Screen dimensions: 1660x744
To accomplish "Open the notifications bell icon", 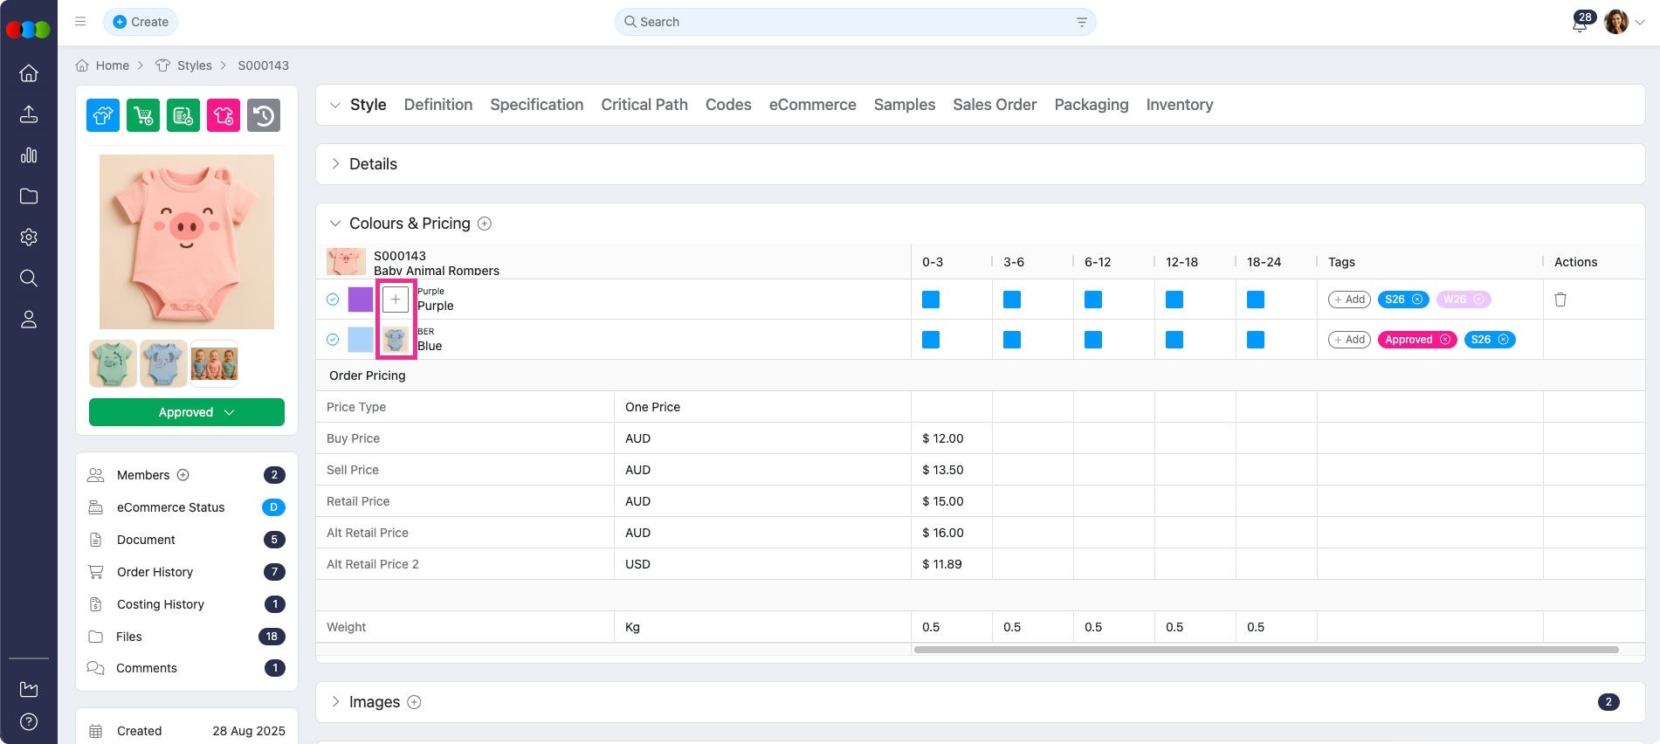I will [x=1580, y=24].
